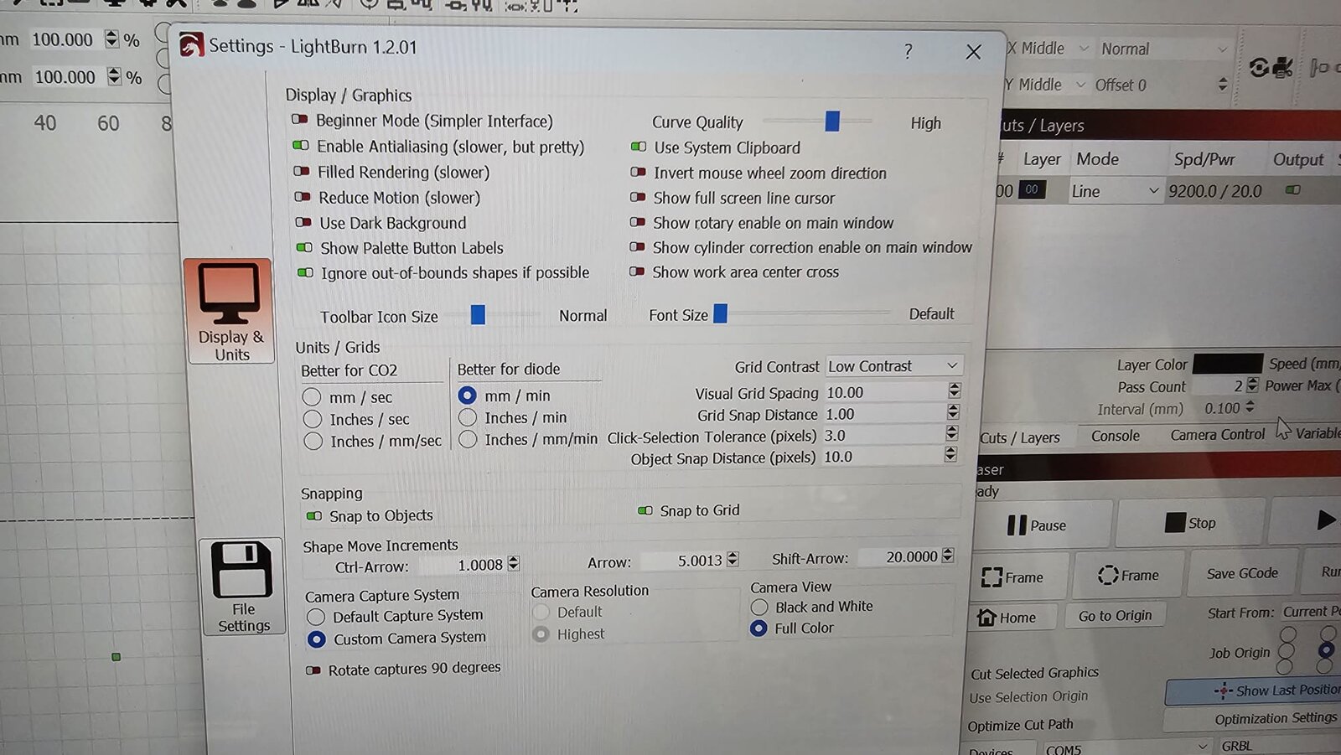Open the Normal dropdown in main window
This screenshot has height=755, width=1341.
pos(1162,49)
